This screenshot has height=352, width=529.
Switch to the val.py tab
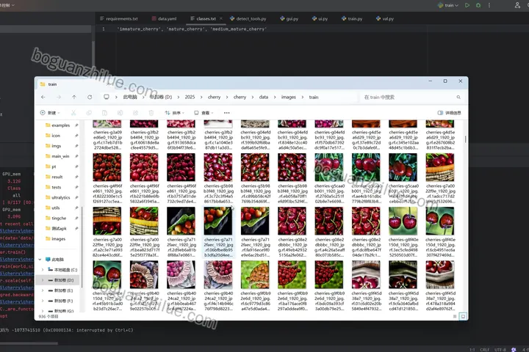coord(385,18)
